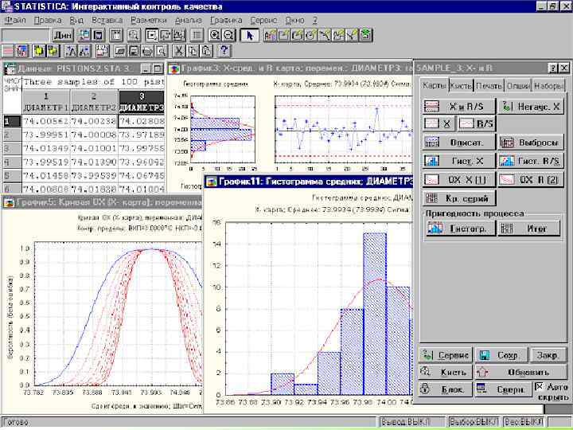Click the Сверн. button
The height and width of the screenshot is (430, 573).
(x=503, y=389)
